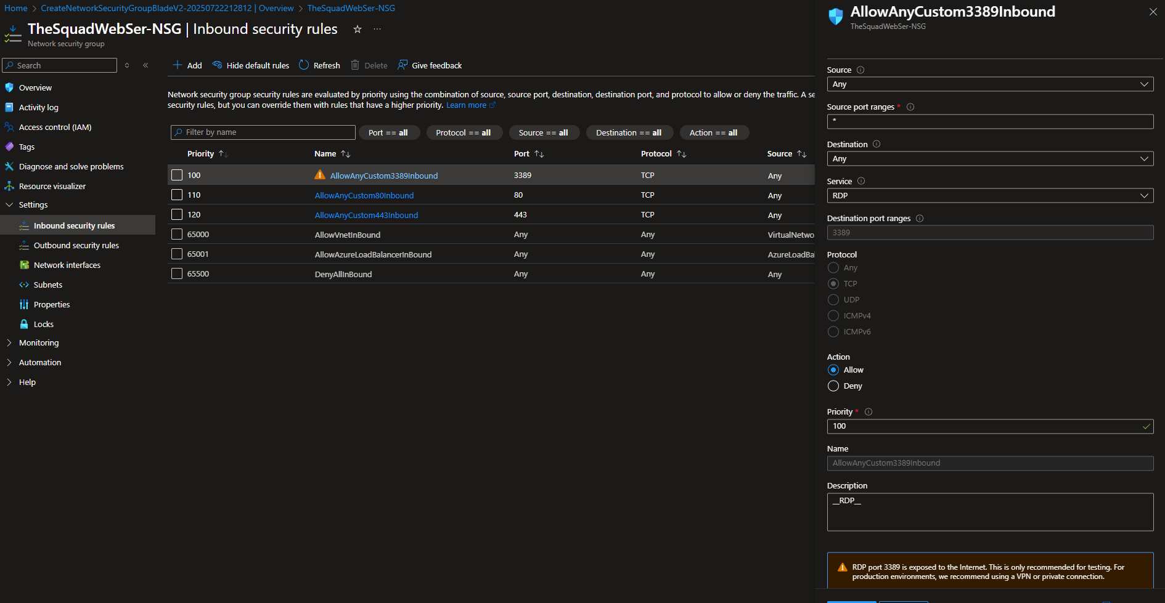
Task: Click the warning triangle on AllowAnyCustom3389Inbound row
Action: (320, 175)
